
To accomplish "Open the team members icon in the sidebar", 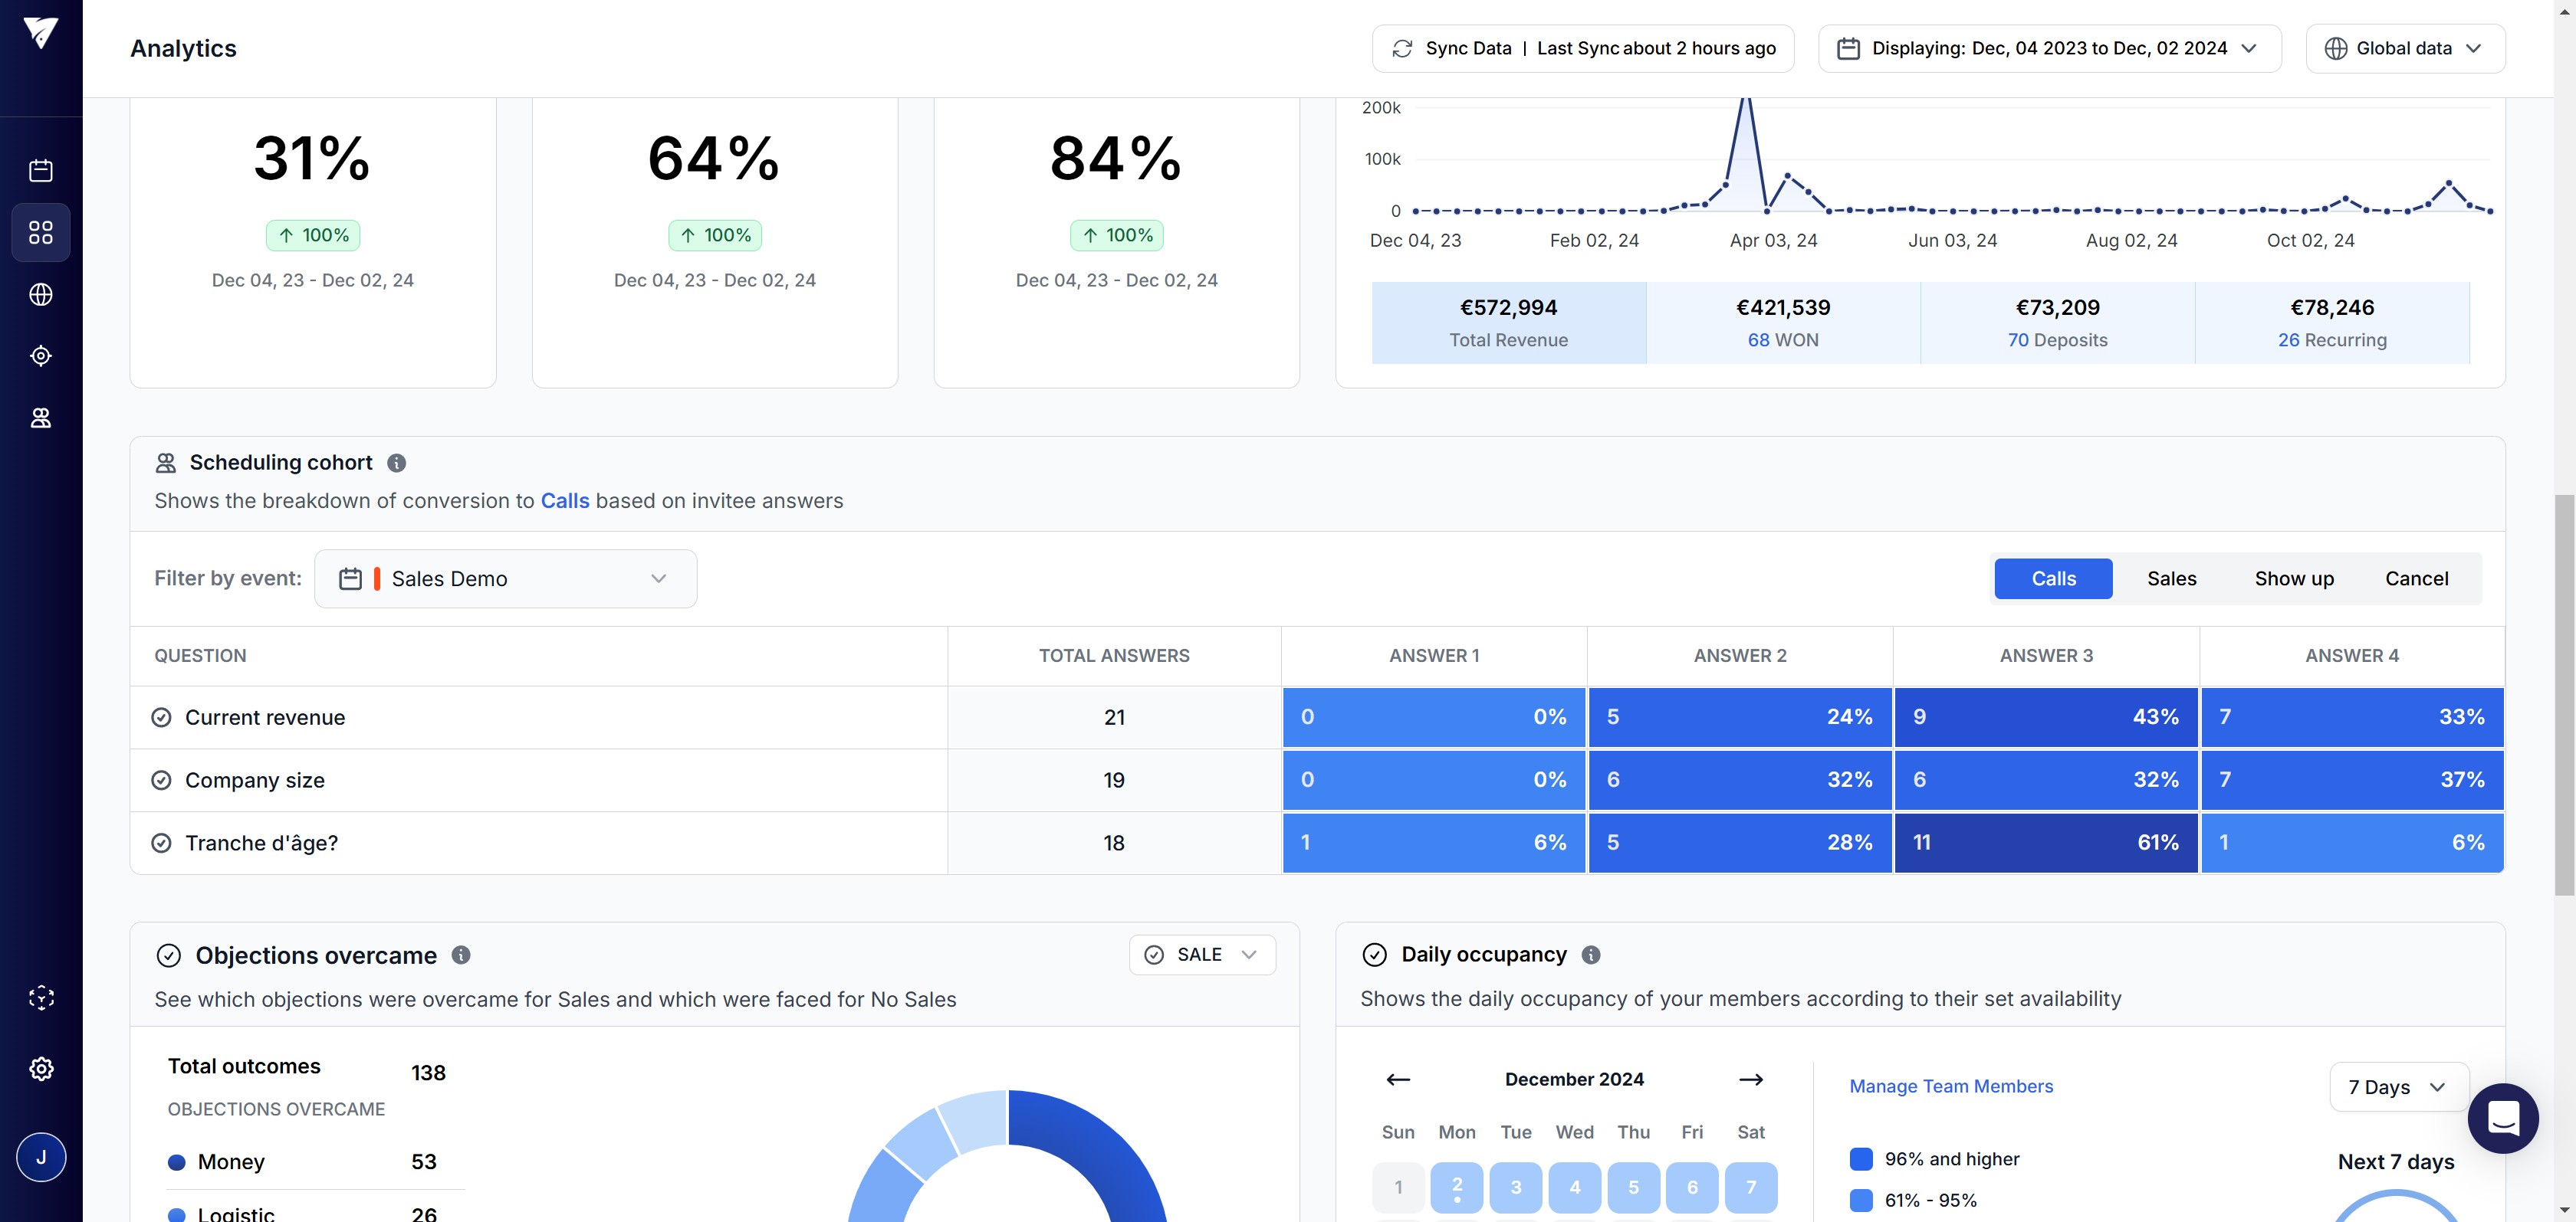I will click(x=41, y=418).
